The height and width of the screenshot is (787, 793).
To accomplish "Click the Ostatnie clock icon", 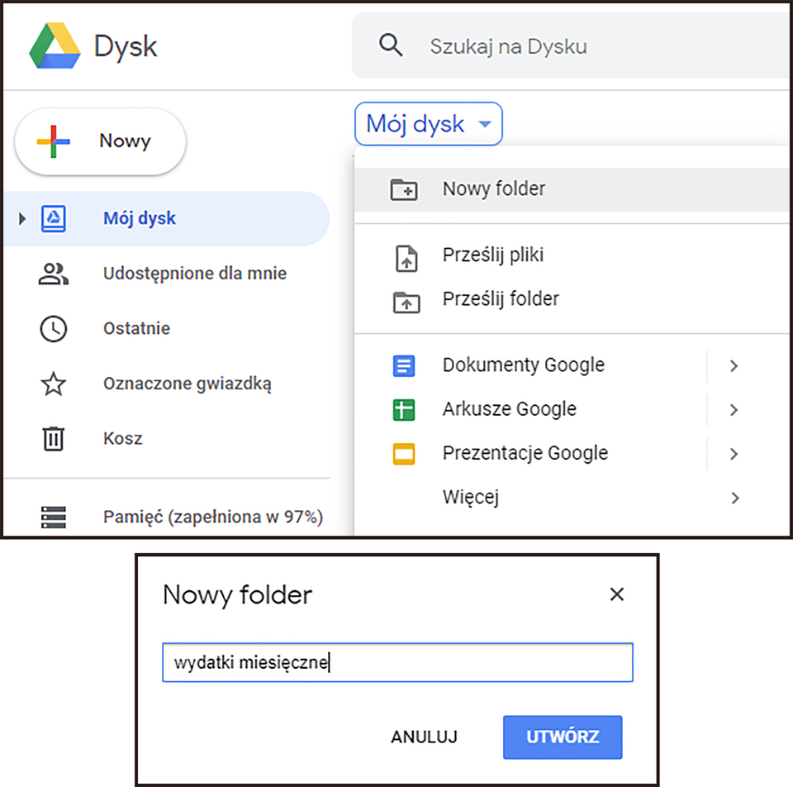I will [53, 328].
